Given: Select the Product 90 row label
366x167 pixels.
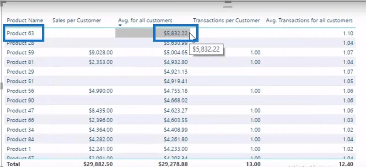Looking at the screenshot, I should [x=20, y=101].
